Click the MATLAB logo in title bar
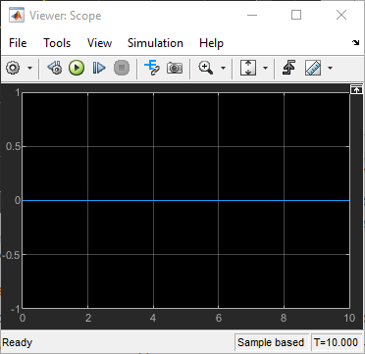The width and height of the screenshot is (365, 354). pos(17,16)
